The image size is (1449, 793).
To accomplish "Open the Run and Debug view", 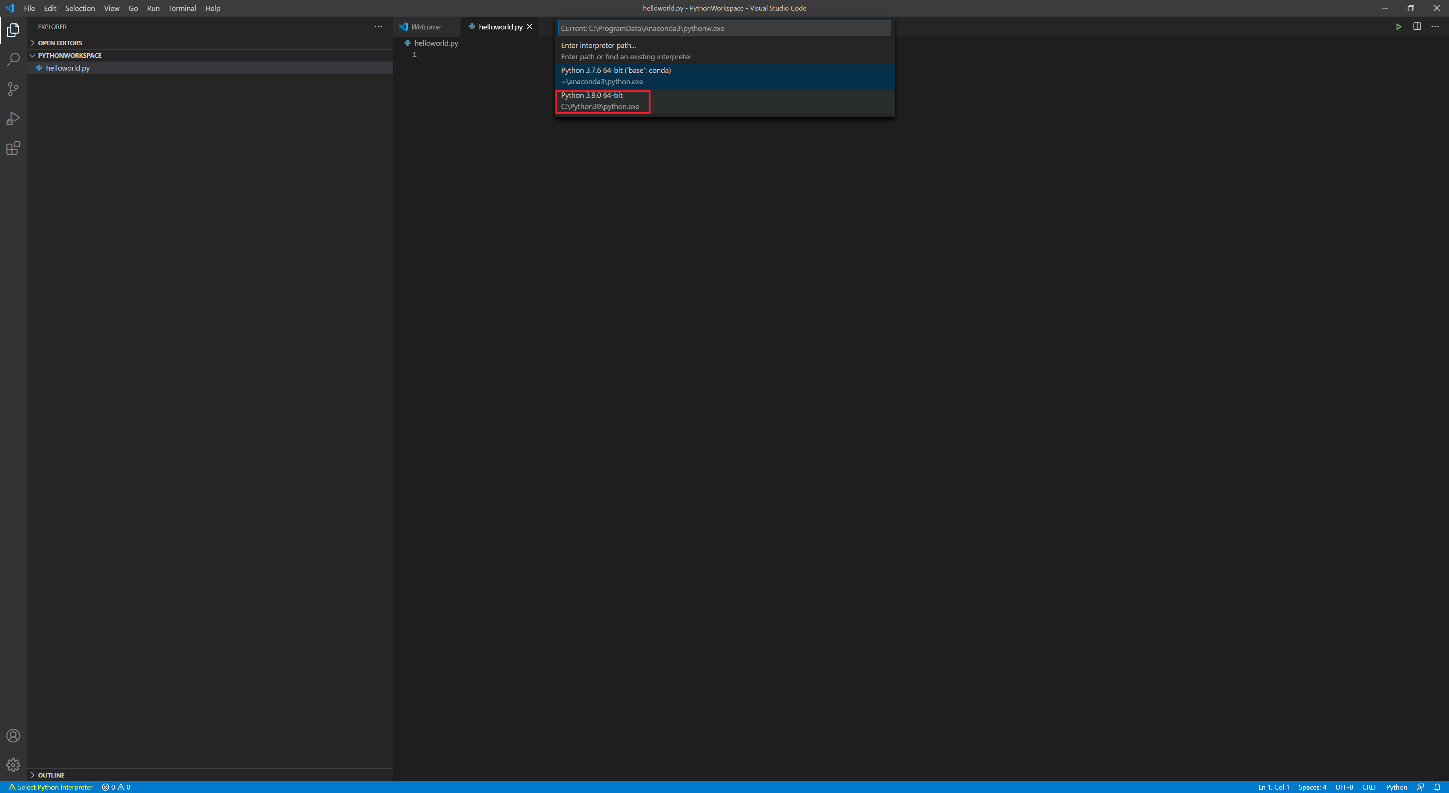I will pyautogui.click(x=13, y=119).
